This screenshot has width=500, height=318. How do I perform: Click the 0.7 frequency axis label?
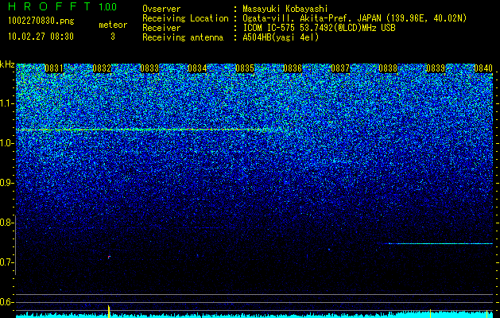coord(6,262)
